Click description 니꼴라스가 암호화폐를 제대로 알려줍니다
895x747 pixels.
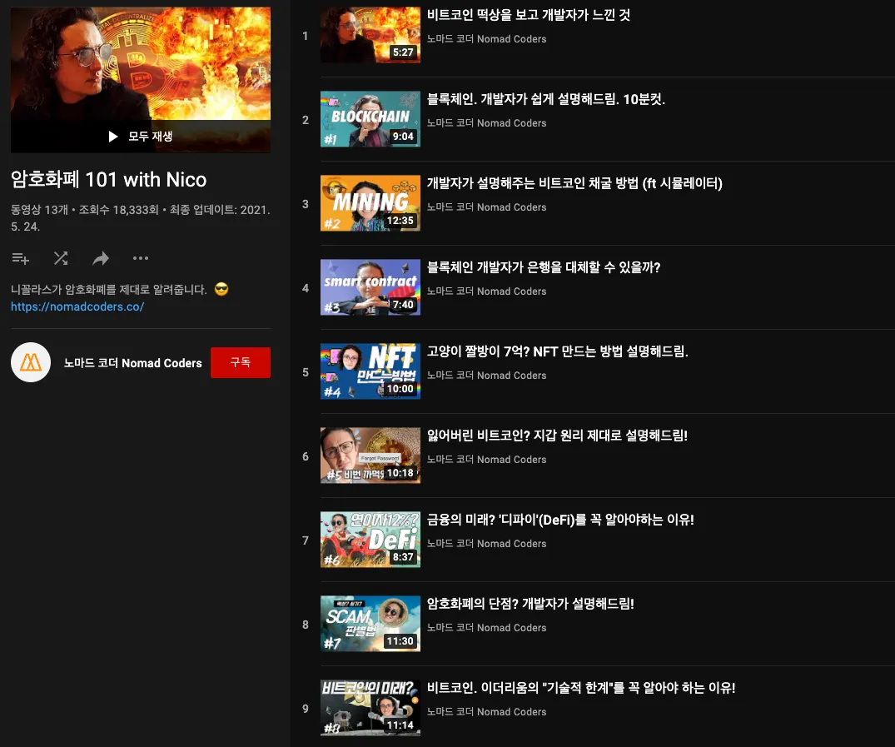click(109, 290)
